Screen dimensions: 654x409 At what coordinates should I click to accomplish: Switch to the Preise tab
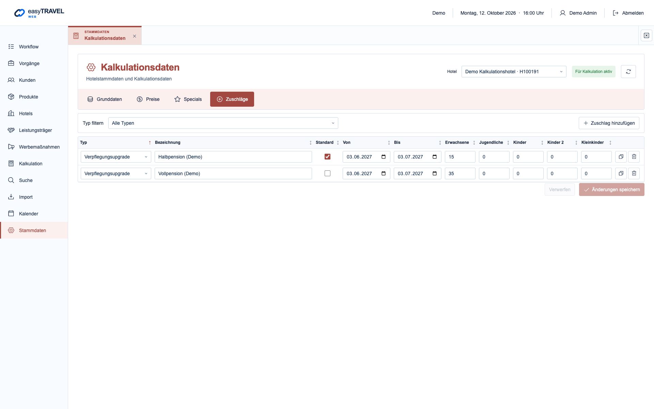[x=148, y=99]
